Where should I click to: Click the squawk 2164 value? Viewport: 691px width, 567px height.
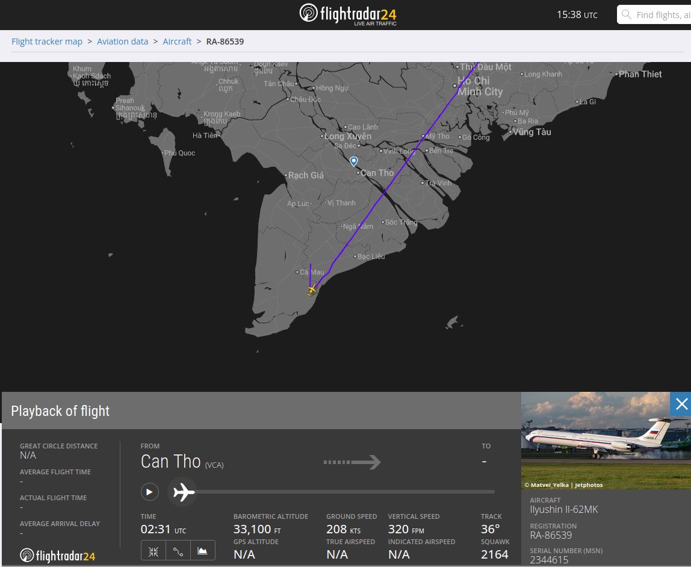(494, 554)
